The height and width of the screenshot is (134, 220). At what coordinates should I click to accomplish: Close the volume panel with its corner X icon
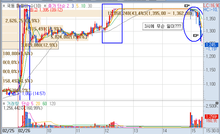click(217, 103)
